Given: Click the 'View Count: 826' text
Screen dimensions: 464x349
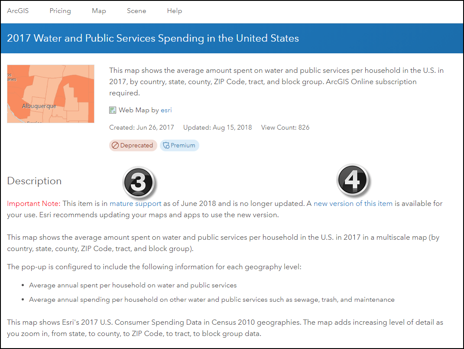Looking at the screenshot, I should (x=285, y=127).
